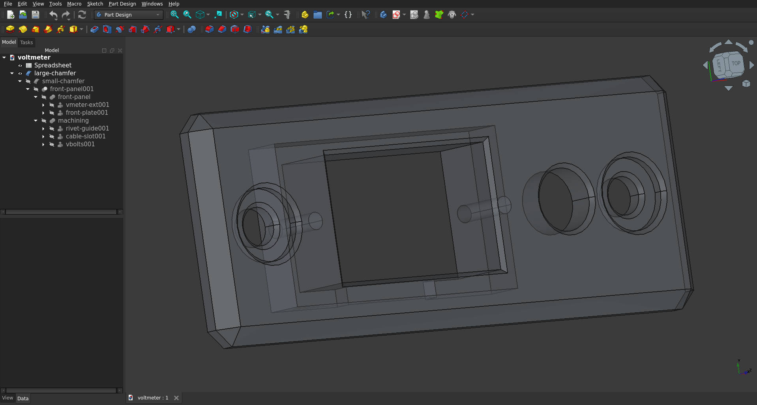The image size is (757, 405).
Task: Switch to the Tasks tab
Action: tap(26, 43)
